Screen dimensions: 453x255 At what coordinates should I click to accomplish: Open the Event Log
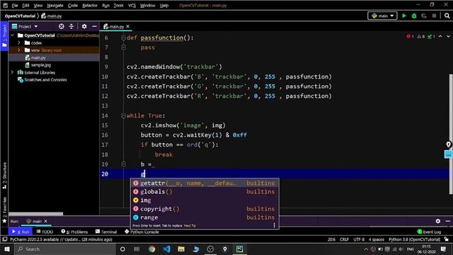[430, 232]
